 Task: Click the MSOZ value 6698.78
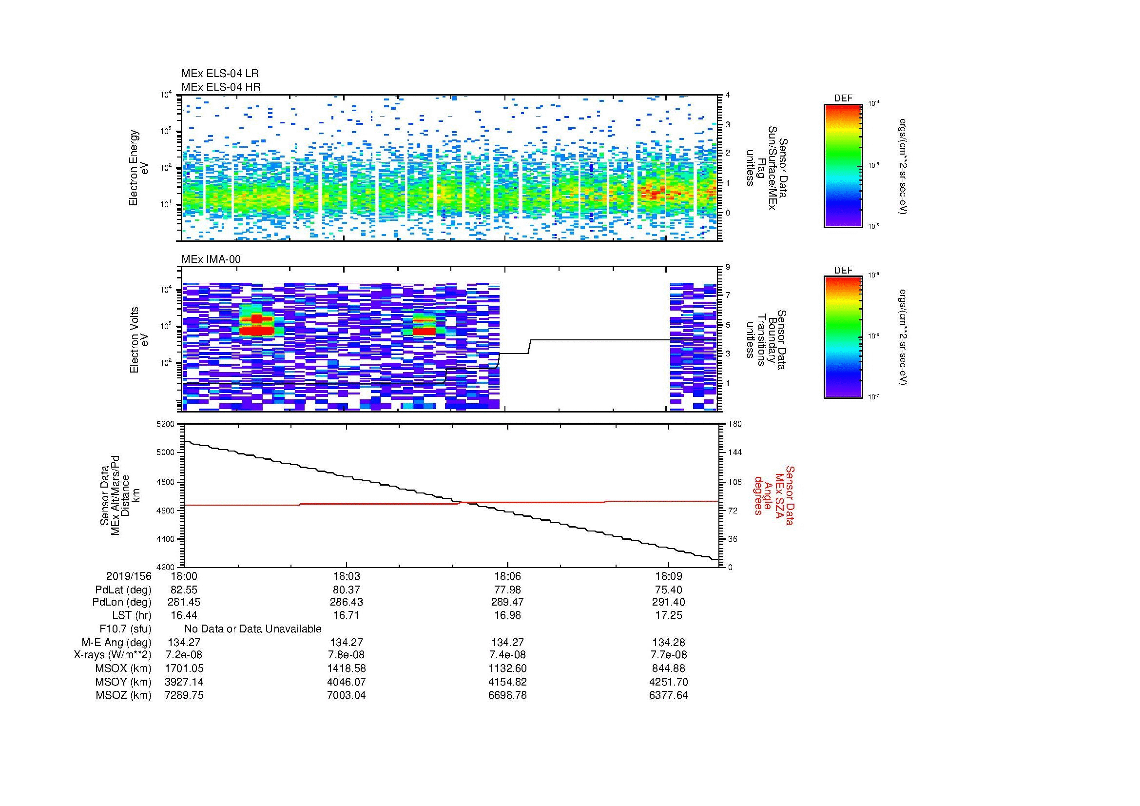point(507,695)
